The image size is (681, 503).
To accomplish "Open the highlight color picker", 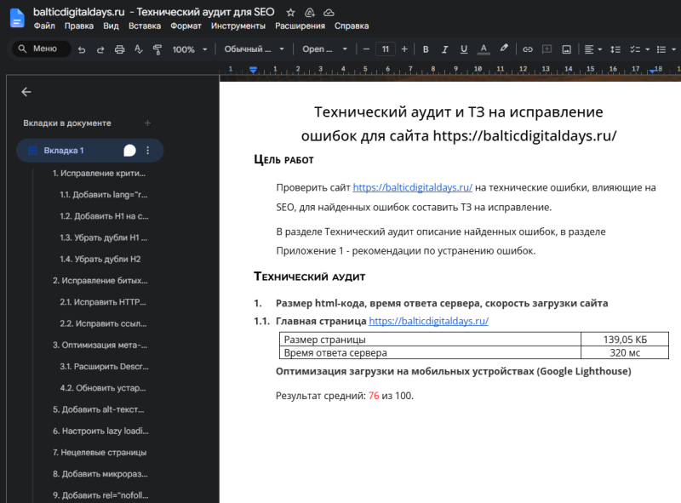I will (x=503, y=49).
